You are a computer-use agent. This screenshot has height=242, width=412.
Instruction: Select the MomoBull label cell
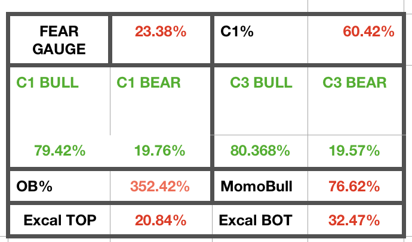tap(256, 186)
